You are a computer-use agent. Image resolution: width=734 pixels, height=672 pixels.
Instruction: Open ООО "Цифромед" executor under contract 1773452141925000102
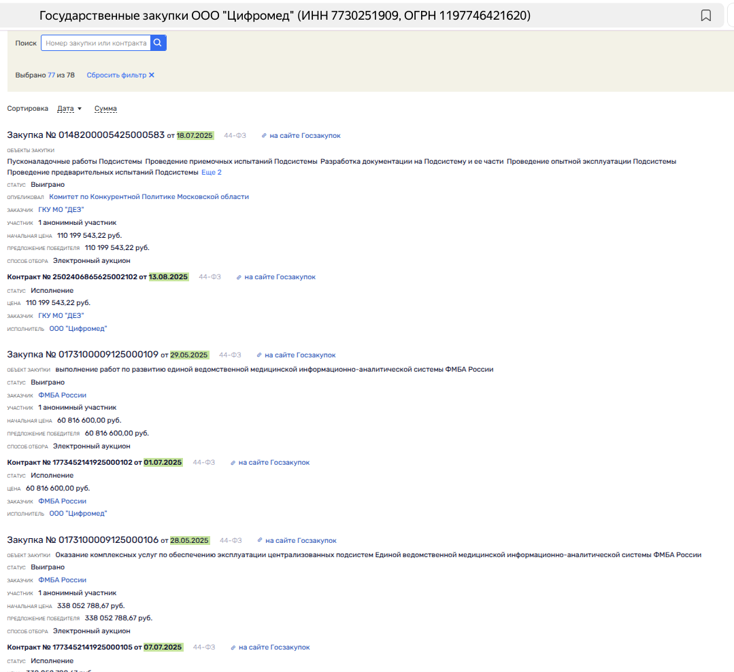pyautogui.click(x=78, y=514)
